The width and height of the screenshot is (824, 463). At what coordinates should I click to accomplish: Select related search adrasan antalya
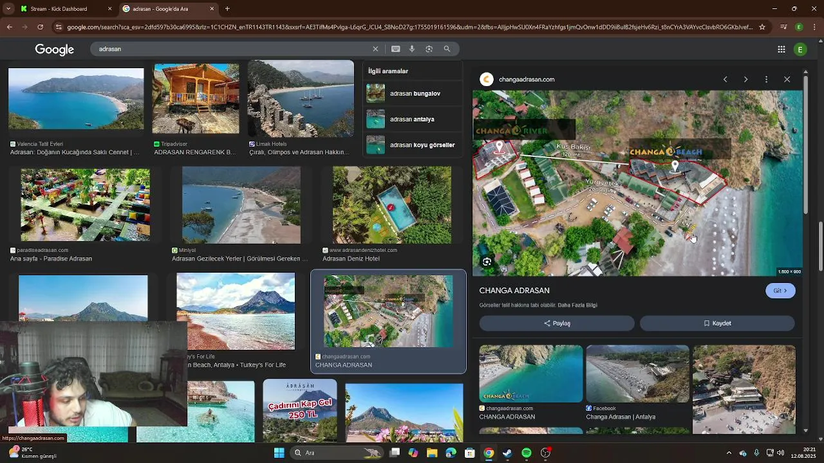(x=412, y=119)
